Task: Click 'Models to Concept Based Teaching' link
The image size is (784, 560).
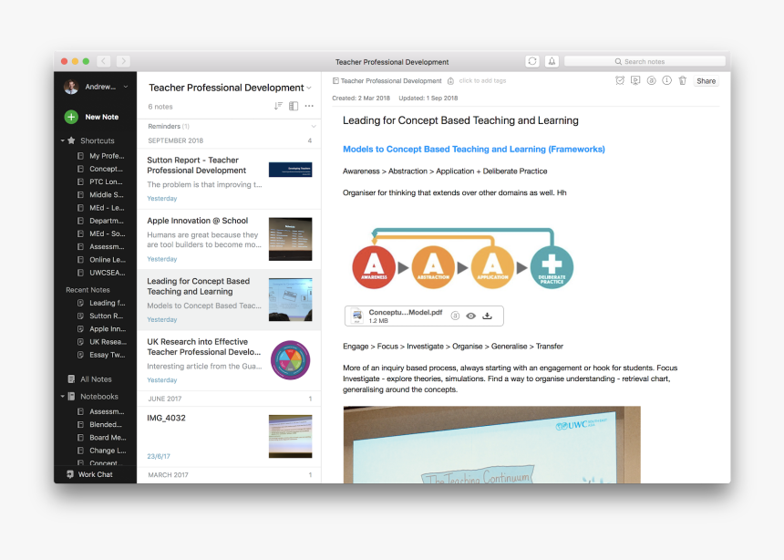Action: pyautogui.click(x=473, y=149)
